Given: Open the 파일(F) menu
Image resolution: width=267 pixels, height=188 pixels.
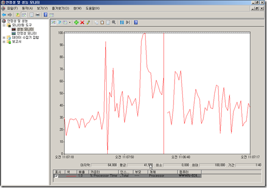Looking at the screenshot, I should (12, 8).
